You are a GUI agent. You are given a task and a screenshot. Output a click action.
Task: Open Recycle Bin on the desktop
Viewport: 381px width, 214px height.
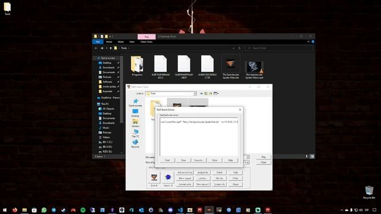click(x=369, y=193)
